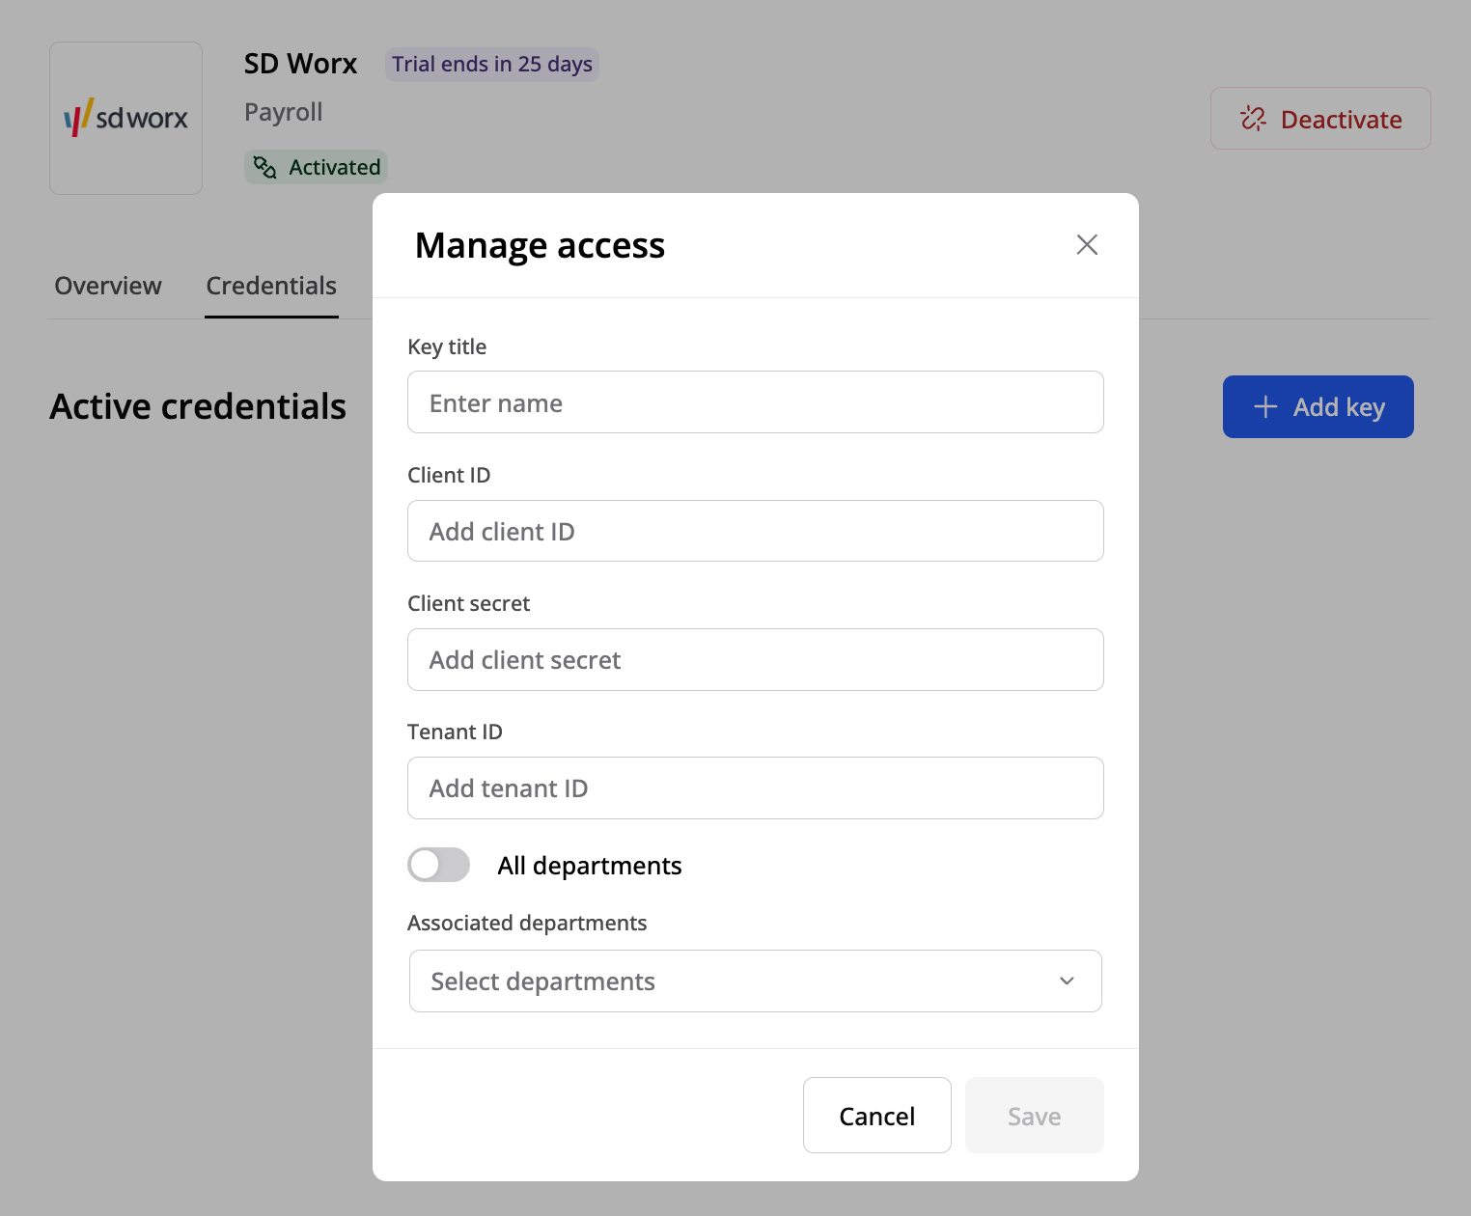The height and width of the screenshot is (1216, 1471).
Task: Click the Active credentials heading
Action: (198, 406)
